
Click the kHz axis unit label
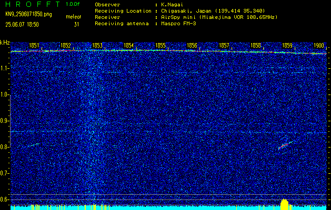pyautogui.click(x=5, y=43)
